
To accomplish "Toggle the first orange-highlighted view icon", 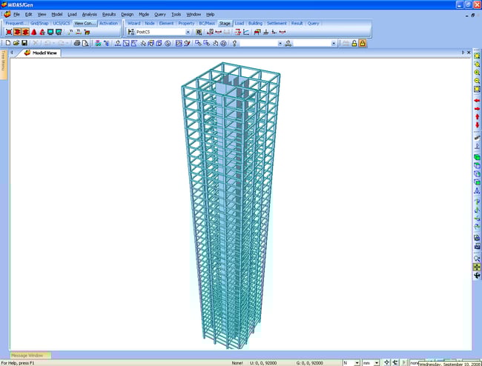I will (17, 32).
